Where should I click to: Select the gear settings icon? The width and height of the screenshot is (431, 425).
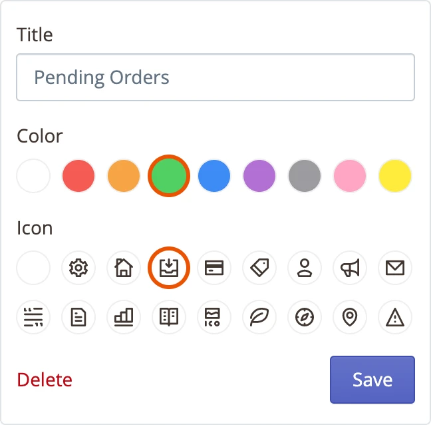point(78,268)
